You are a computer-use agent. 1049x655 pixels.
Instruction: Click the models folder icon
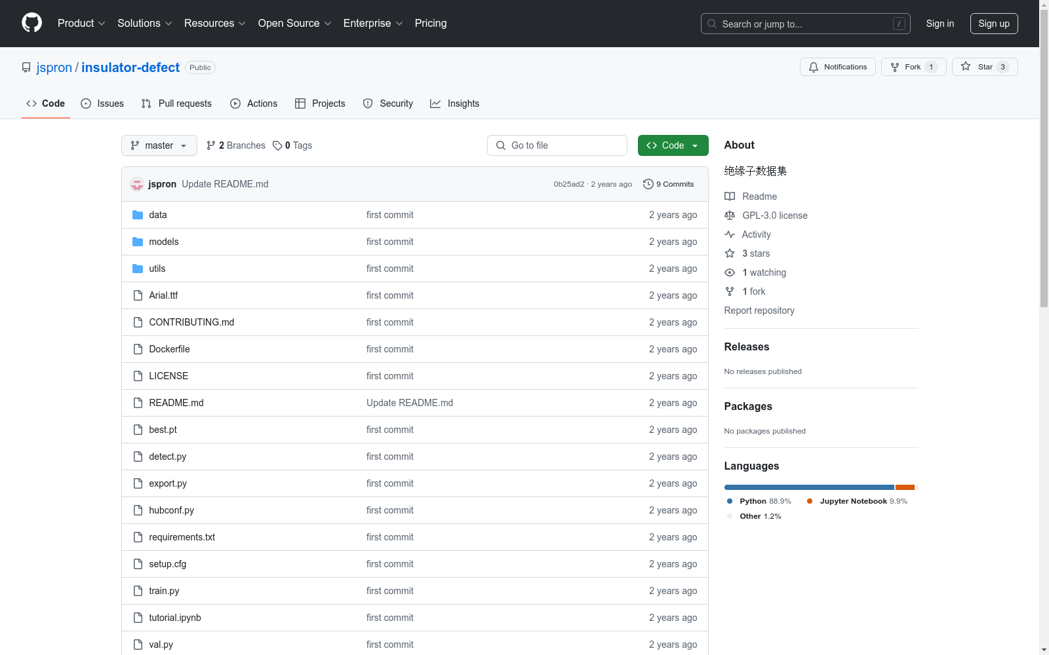[x=138, y=242]
